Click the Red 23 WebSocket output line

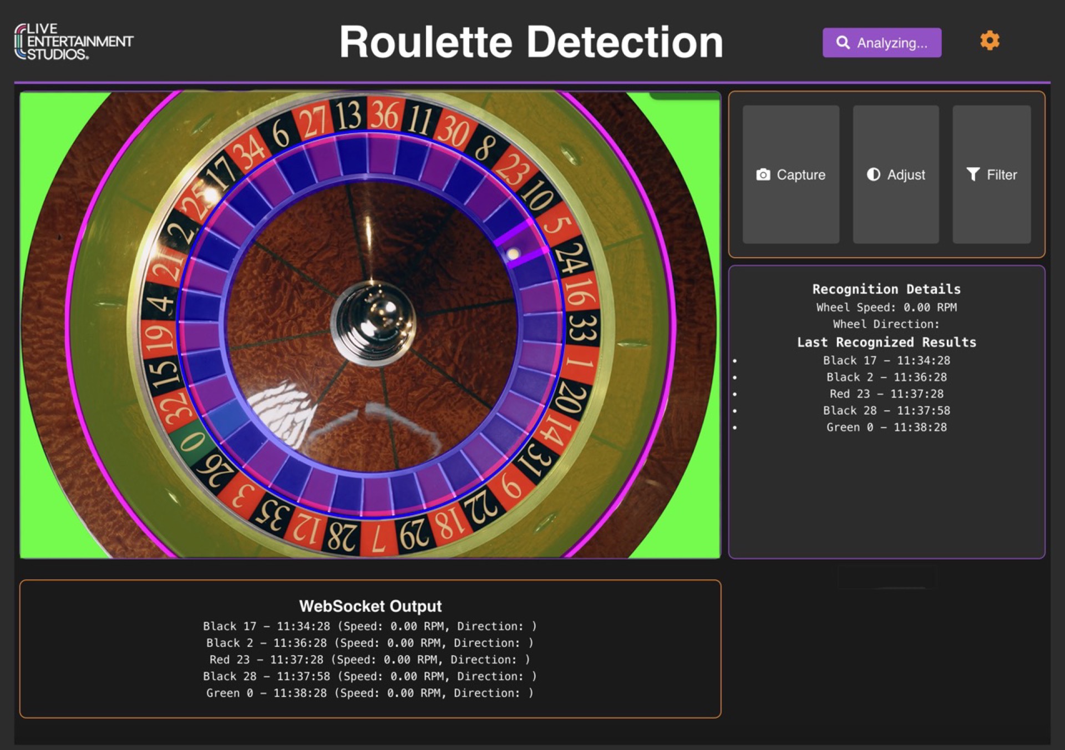pyautogui.click(x=369, y=660)
